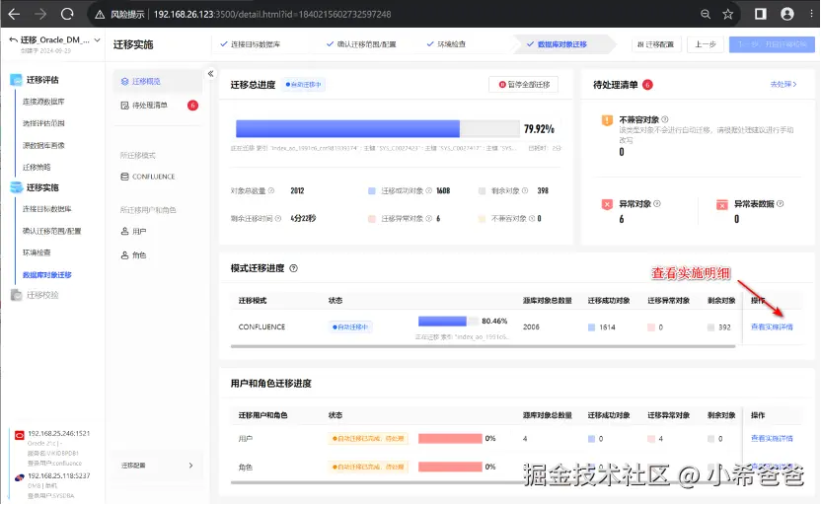Image resolution: width=821 pixels, height=505 pixels.
Task: Click the red table icon for 异常表数据
Action: click(x=721, y=204)
